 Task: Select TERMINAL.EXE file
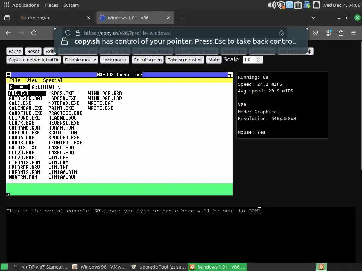click(x=65, y=143)
